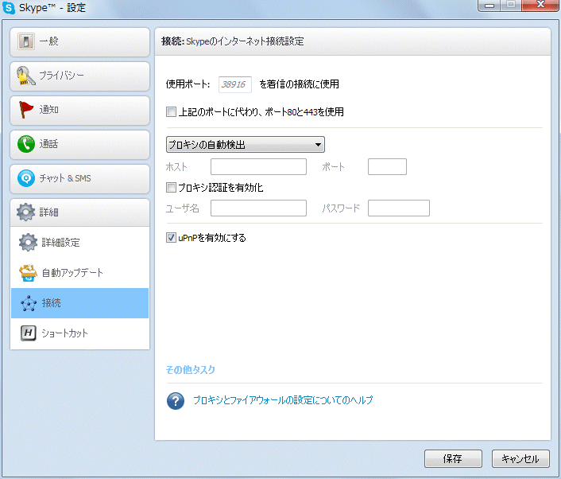The width and height of the screenshot is (561, 479).
Task: Open the チャット & SMS settings tab
Action: point(79,179)
